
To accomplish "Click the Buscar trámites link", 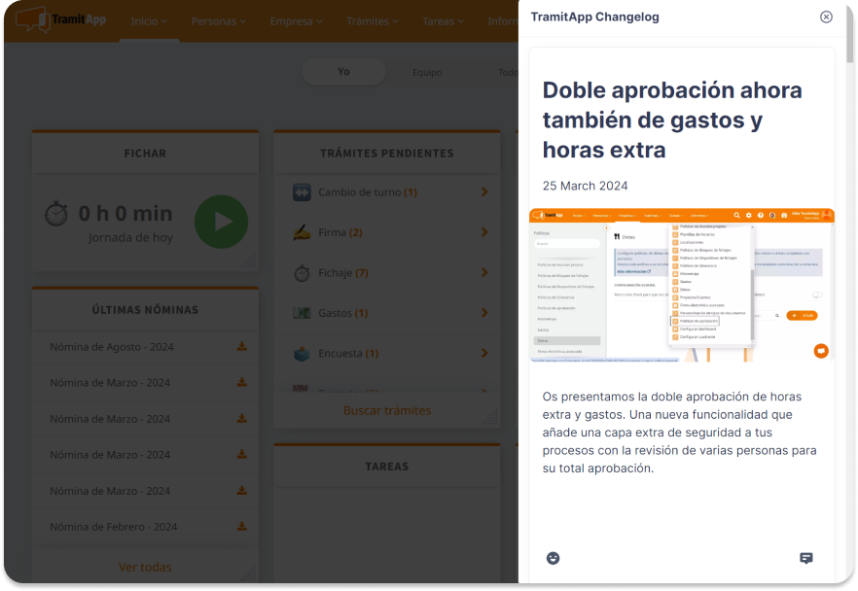I will point(386,410).
